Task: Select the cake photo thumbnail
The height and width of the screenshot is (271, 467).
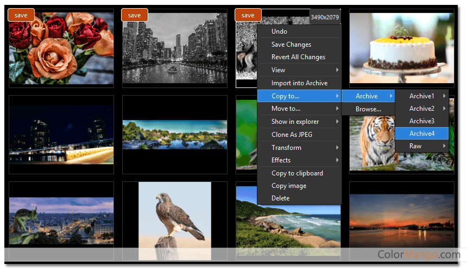Action: point(402,48)
